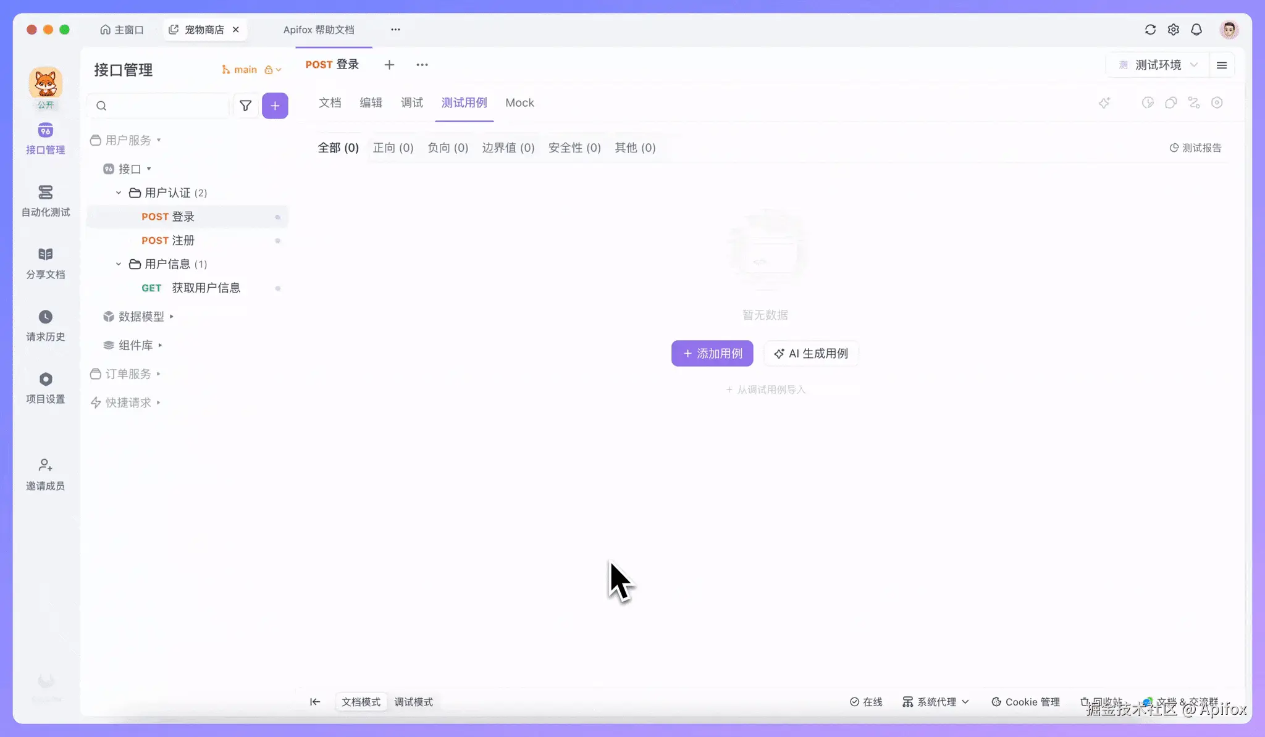Collapse the 用户认证 folder
The width and height of the screenshot is (1265, 737).
click(x=119, y=193)
